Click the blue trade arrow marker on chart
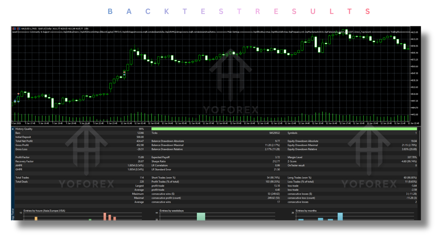 coord(15,101)
